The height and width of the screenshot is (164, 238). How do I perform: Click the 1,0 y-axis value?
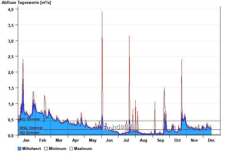[11, 104]
